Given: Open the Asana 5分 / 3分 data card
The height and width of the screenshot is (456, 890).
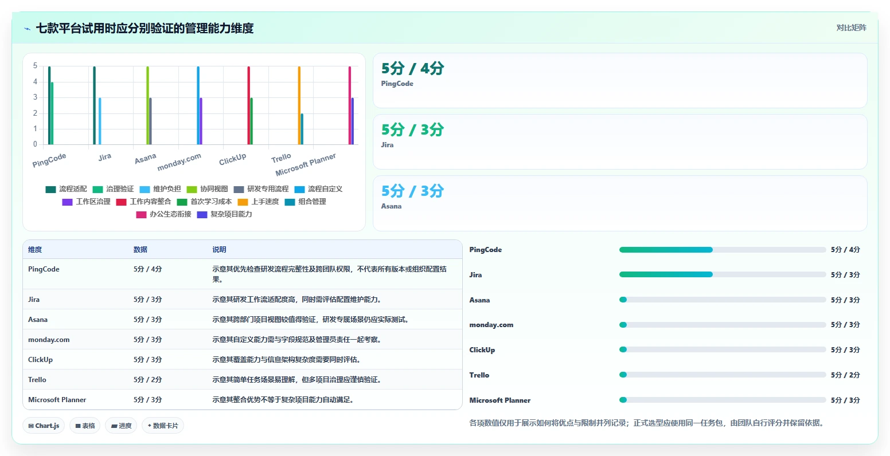Looking at the screenshot, I should click(620, 203).
